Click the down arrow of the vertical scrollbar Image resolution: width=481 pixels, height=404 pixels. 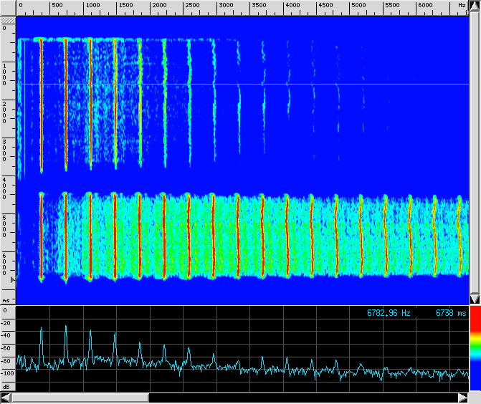(x=475, y=298)
